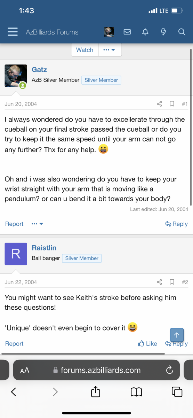Open the alerts bell icon

click(145, 32)
